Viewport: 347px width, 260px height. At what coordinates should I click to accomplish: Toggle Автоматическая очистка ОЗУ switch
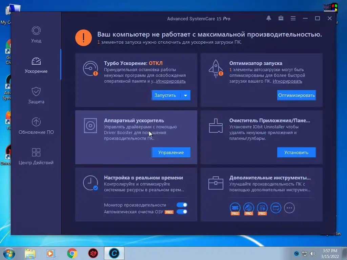pyautogui.click(x=182, y=212)
